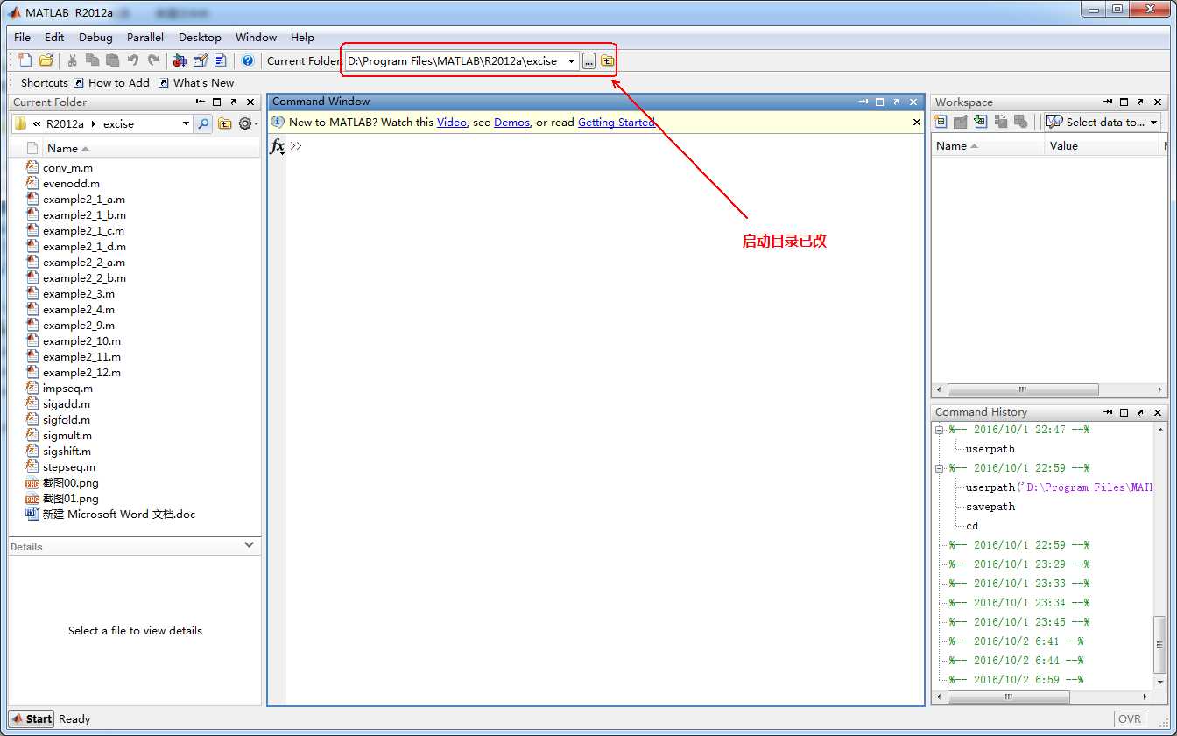Minimize the Current Folder panel
This screenshot has width=1177, height=736.
(201, 102)
